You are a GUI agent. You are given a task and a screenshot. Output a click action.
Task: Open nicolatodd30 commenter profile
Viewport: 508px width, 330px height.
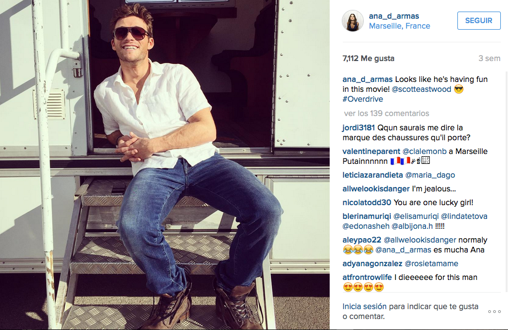point(367,203)
